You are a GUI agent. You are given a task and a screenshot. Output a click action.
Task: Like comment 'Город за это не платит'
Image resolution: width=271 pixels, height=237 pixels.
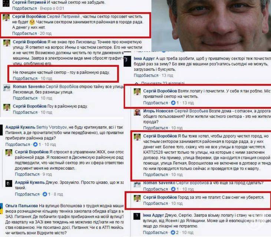[156, 203]
